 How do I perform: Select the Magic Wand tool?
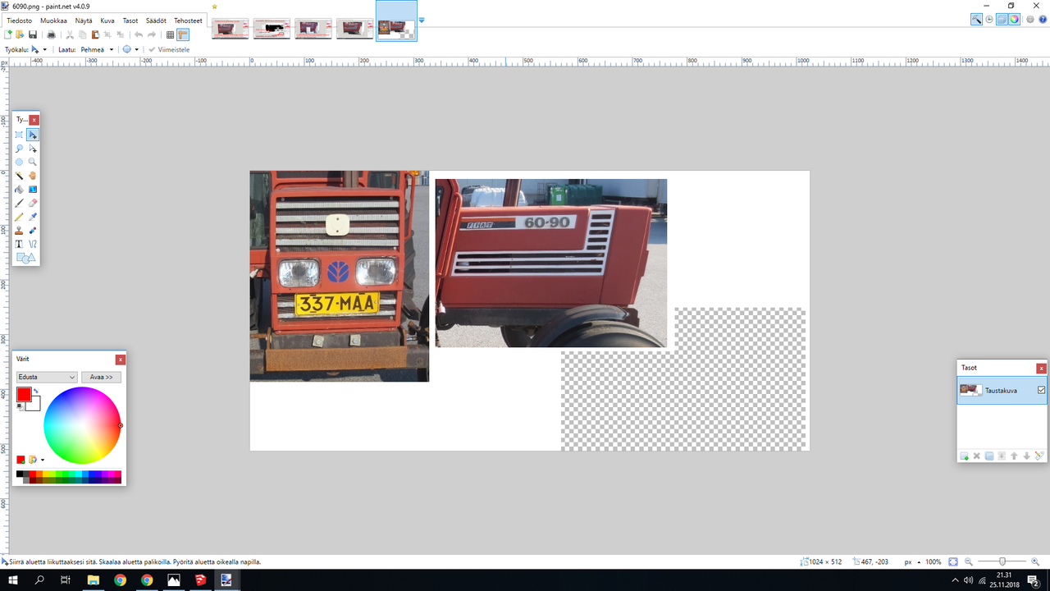point(19,176)
